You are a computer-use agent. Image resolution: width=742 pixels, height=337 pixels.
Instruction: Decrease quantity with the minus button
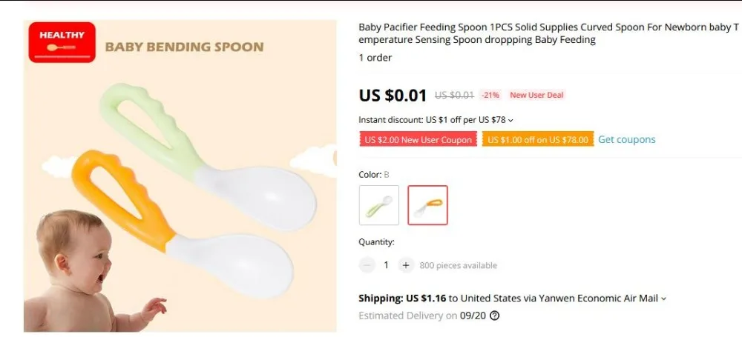367,265
